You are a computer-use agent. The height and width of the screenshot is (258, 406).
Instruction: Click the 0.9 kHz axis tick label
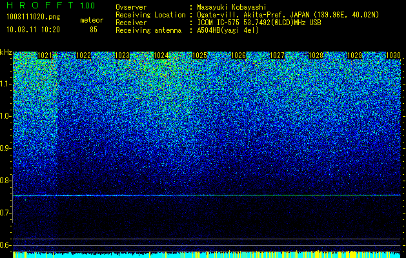pyautogui.click(x=6, y=148)
